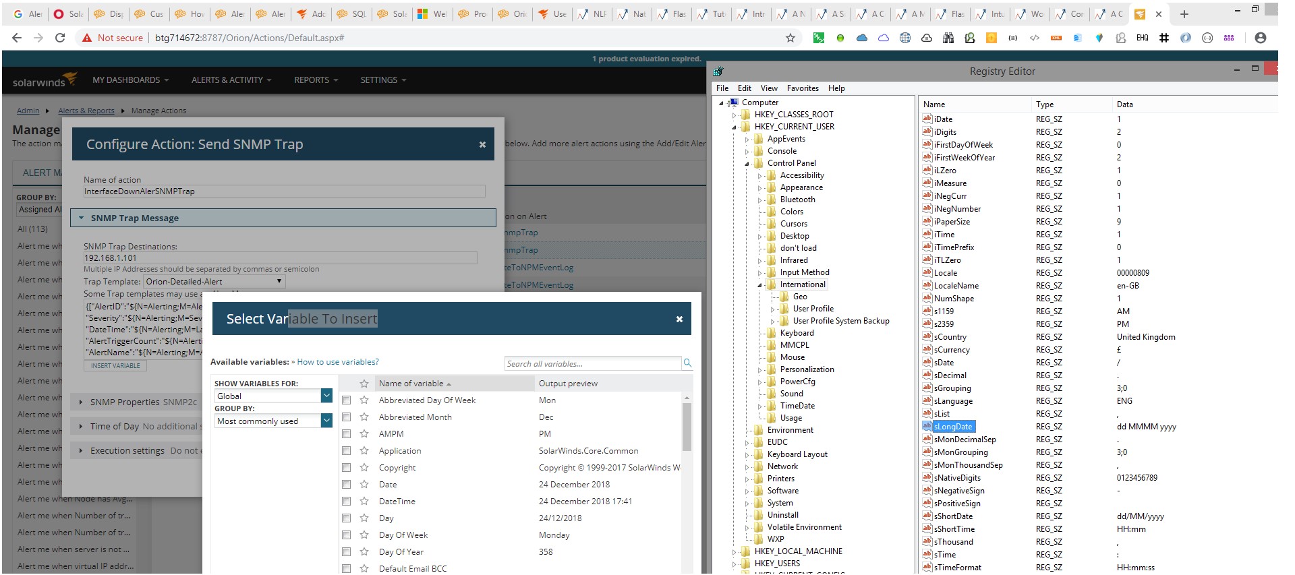This screenshot has width=1295, height=575.
Task: Enable the Application variable checkbox
Action: [346, 451]
